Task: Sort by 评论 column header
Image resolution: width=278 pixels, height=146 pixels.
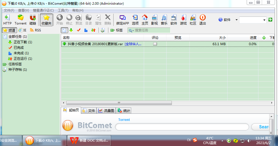Action: coord(155,38)
